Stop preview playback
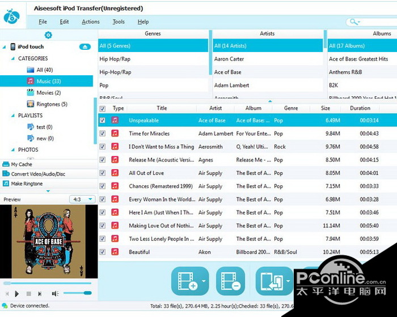The image size is (397, 317). point(28,294)
